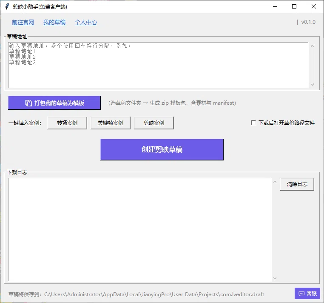324x303 pixels.
Task: Fill in the 关键帧案例 example
Action: click(x=111, y=123)
